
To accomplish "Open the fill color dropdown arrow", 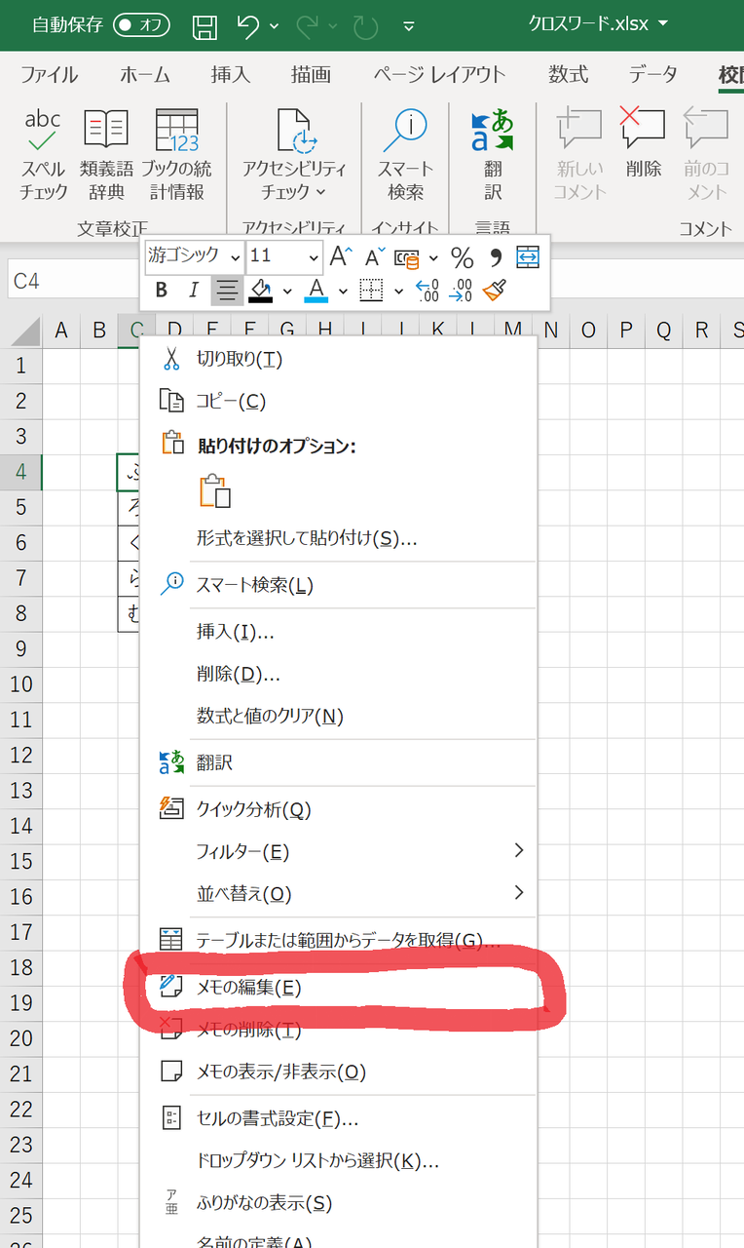I will click(287, 291).
